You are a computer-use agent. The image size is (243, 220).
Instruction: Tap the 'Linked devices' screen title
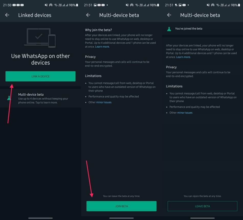(35, 15)
